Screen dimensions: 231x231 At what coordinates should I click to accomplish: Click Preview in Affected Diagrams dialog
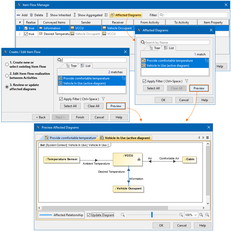click(x=199, y=88)
